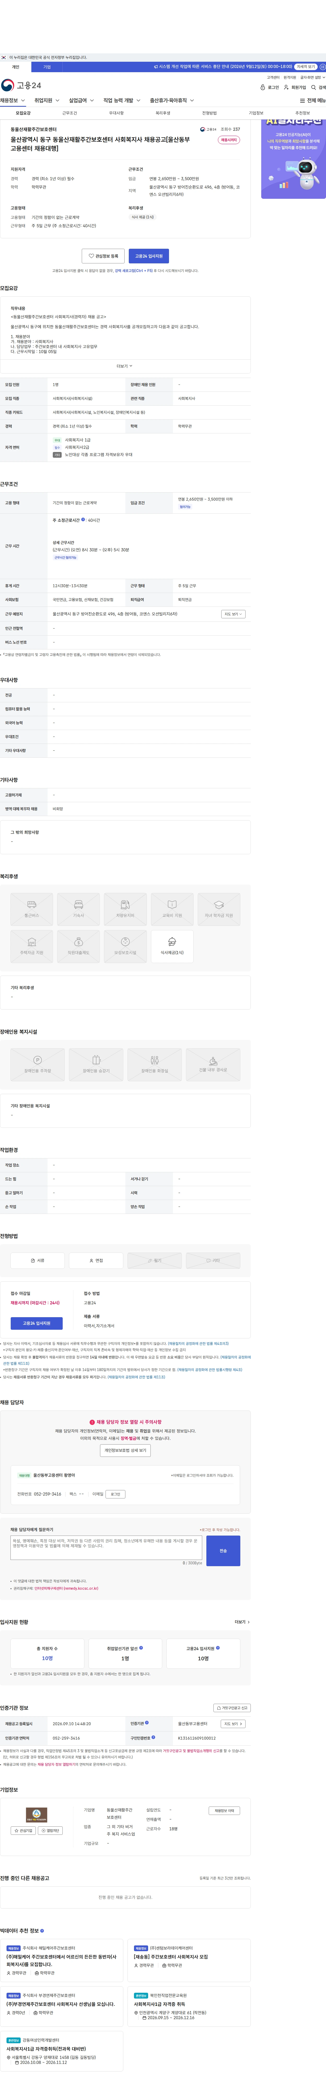Click the 차량유지비 welfare icon tile
Image resolution: width=326 pixels, height=2083 pixels.
click(125, 909)
